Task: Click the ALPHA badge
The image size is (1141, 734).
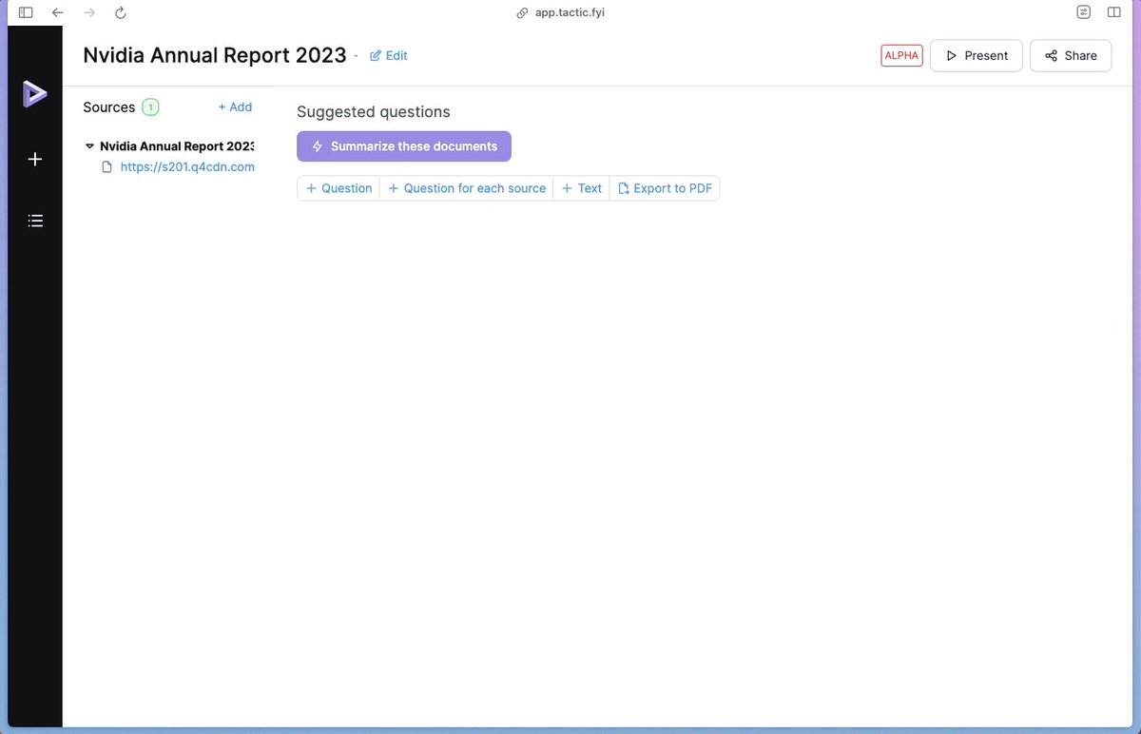Action: 902,56
